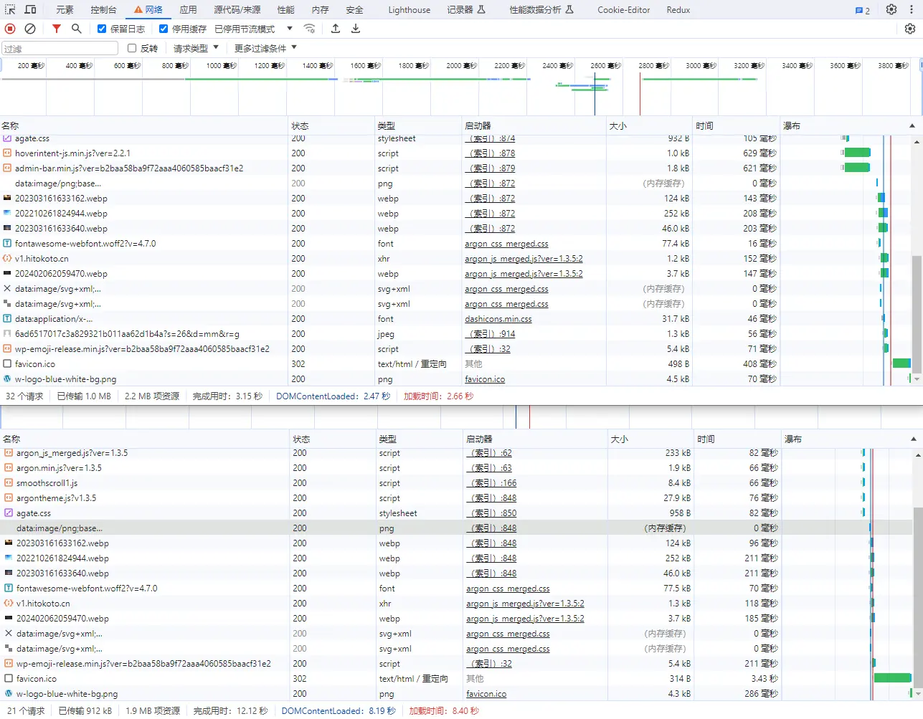Select the hoverintent-js.min.js?ver=2.2.1 request

72,153
